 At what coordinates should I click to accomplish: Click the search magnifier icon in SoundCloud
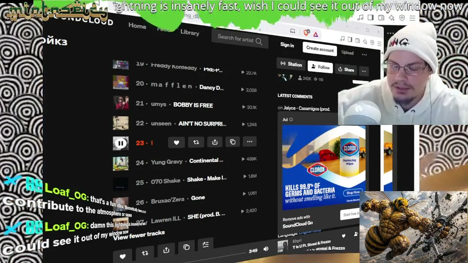pos(259,41)
